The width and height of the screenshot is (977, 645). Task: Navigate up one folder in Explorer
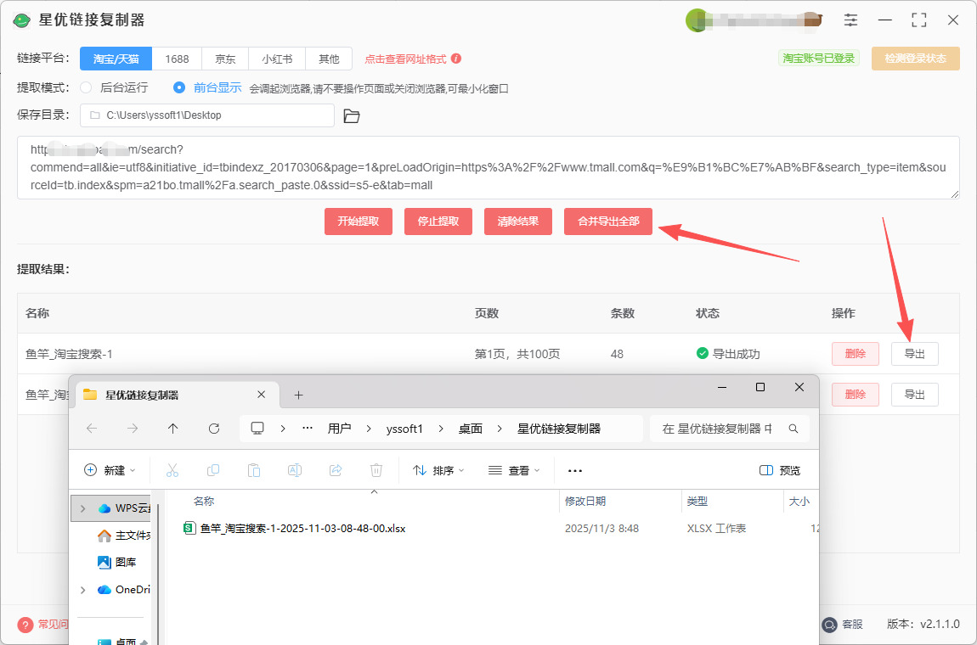pos(173,429)
